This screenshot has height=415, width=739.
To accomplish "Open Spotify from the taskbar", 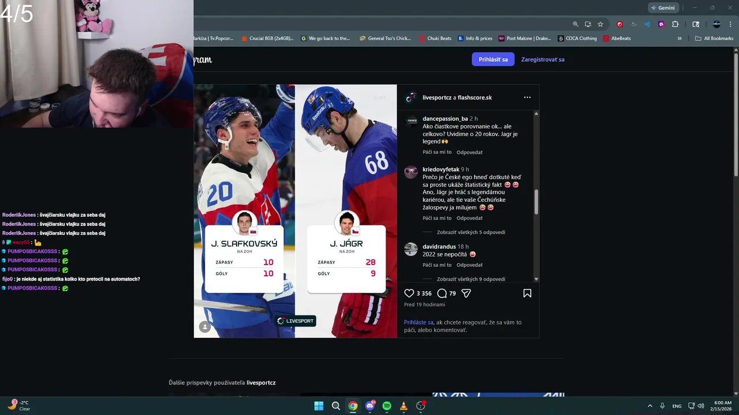I will [387, 406].
